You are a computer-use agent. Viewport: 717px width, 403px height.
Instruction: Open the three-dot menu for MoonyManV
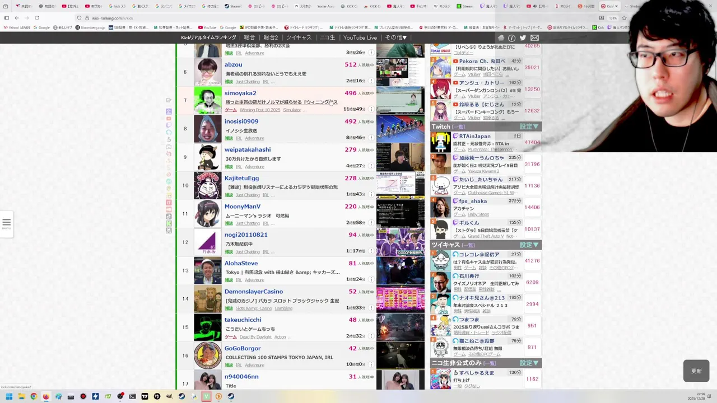(x=371, y=223)
